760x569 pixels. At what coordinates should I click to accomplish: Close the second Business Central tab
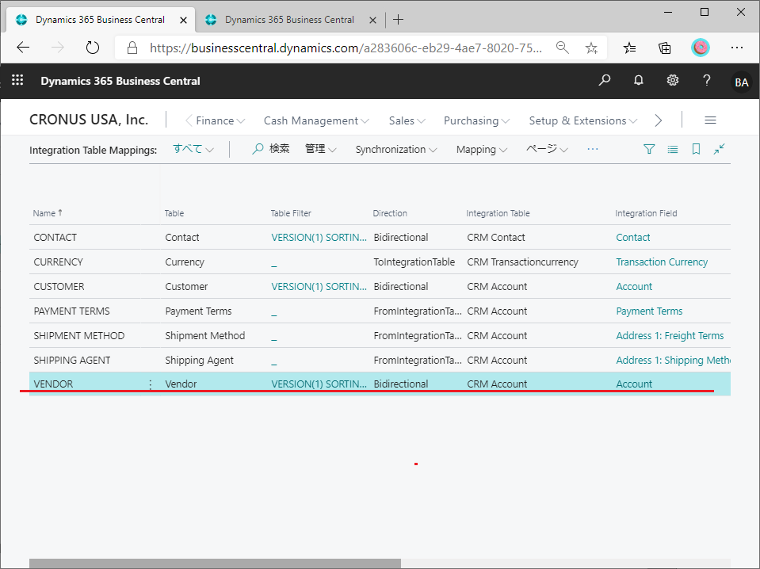372,20
